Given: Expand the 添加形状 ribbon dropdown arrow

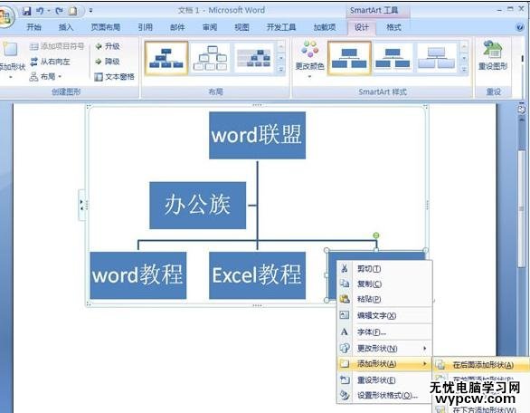Looking at the screenshot, I should pos(10,77).
